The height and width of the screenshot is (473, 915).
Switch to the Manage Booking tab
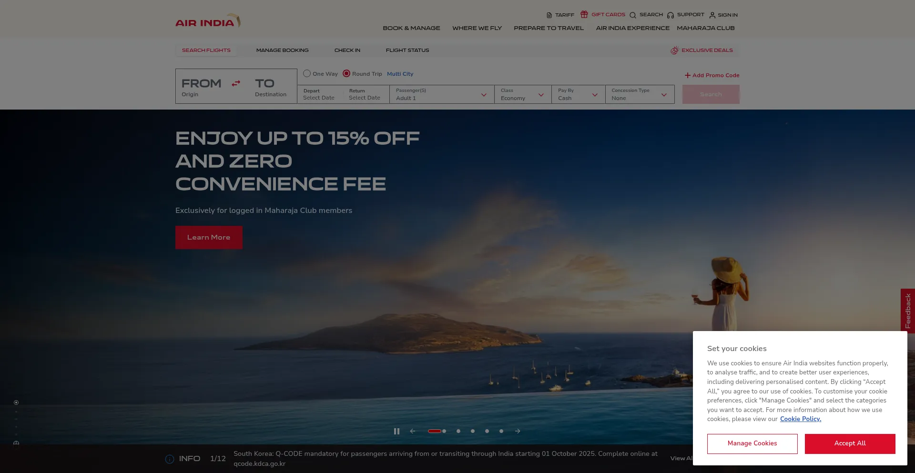click(282, 50)
